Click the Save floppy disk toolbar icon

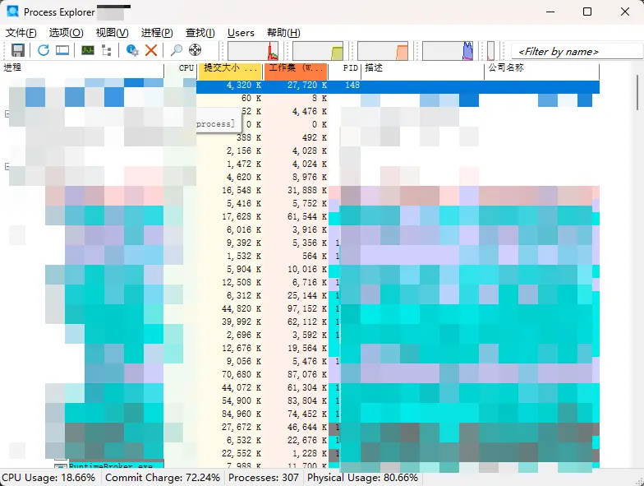coord(18,50)
